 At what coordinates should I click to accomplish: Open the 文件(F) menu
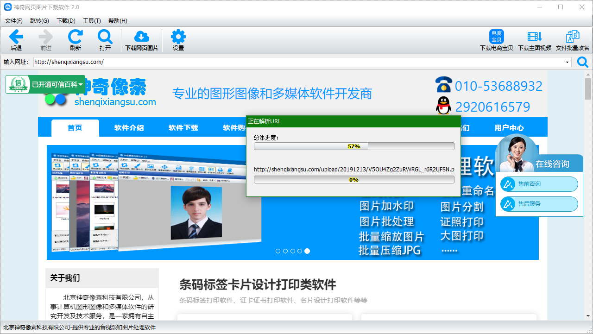(x=14, y=20)
